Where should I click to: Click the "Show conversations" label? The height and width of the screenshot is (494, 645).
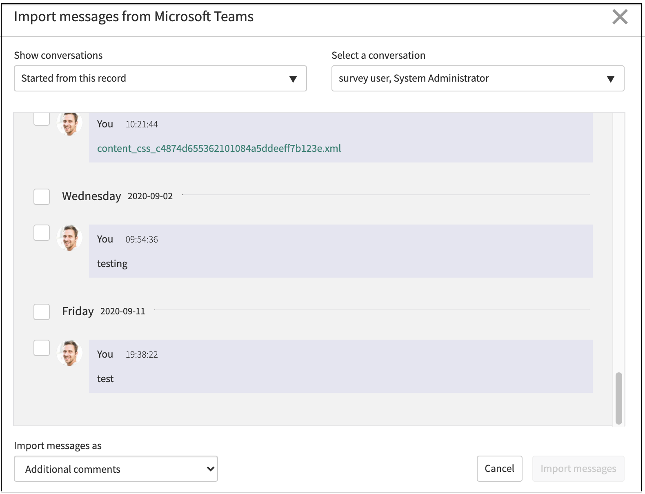58,56
